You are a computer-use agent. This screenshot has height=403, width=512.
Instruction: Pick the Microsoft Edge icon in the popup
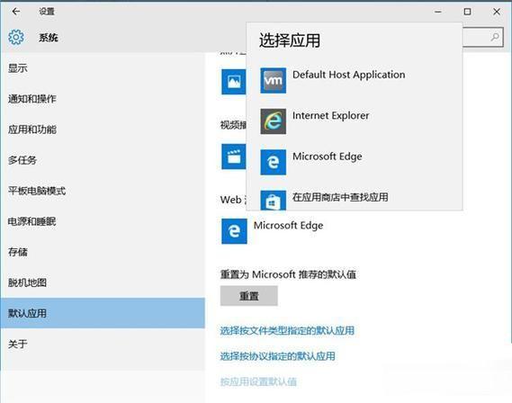pyautogui.click(x=273, y=162)
